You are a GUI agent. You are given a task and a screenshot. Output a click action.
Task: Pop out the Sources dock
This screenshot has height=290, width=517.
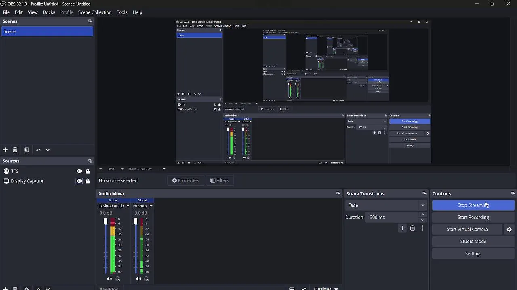coord(90,161)
